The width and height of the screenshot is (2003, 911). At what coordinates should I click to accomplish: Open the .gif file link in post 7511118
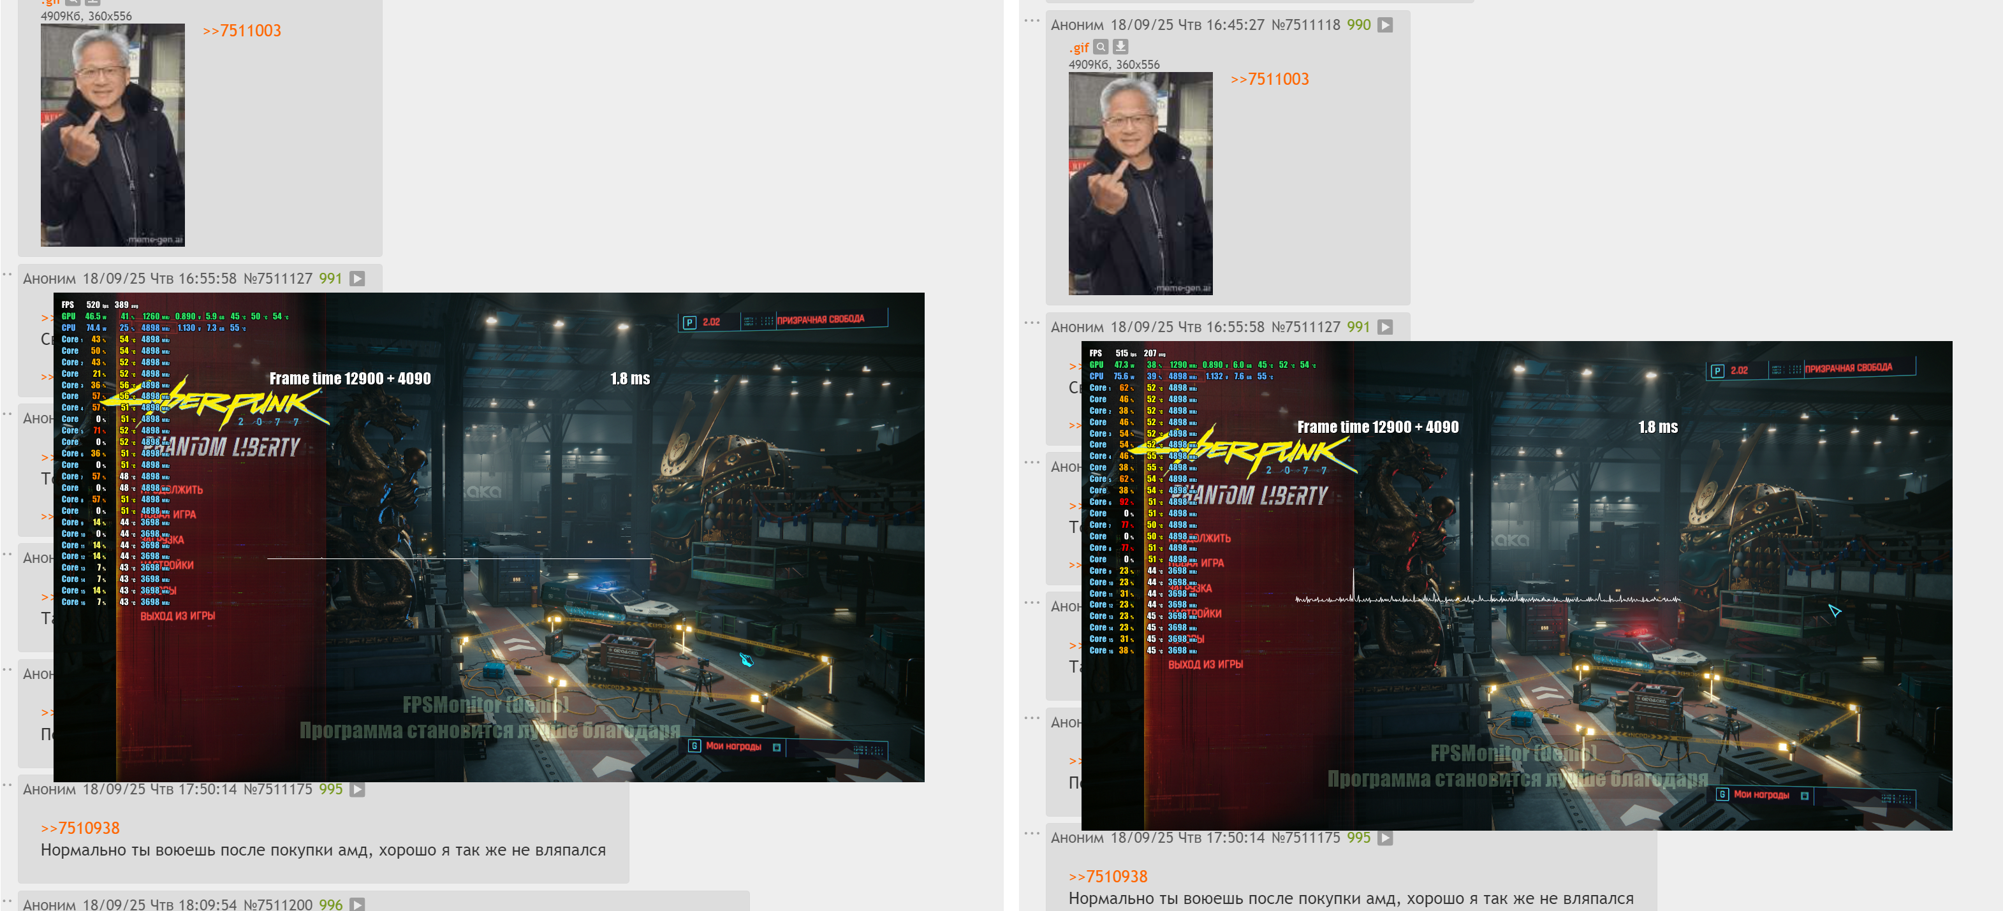(x=1078, y=47)
